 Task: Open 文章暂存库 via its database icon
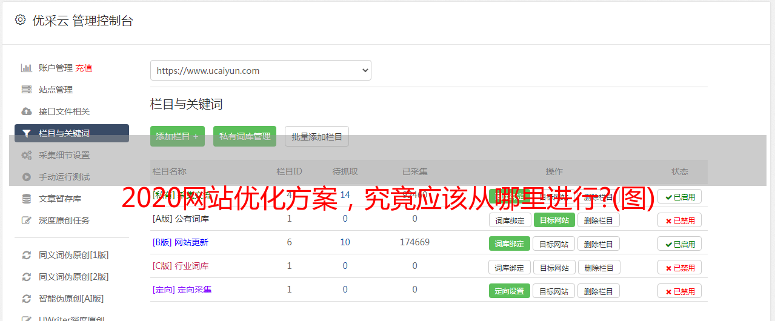coord(26,199)
